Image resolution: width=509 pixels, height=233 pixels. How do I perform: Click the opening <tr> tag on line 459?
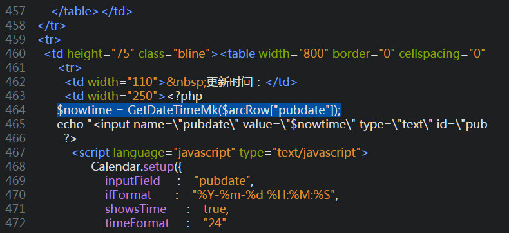tap(50, 40)
